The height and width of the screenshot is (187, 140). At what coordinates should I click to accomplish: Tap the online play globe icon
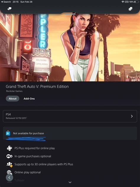(9, 172)
